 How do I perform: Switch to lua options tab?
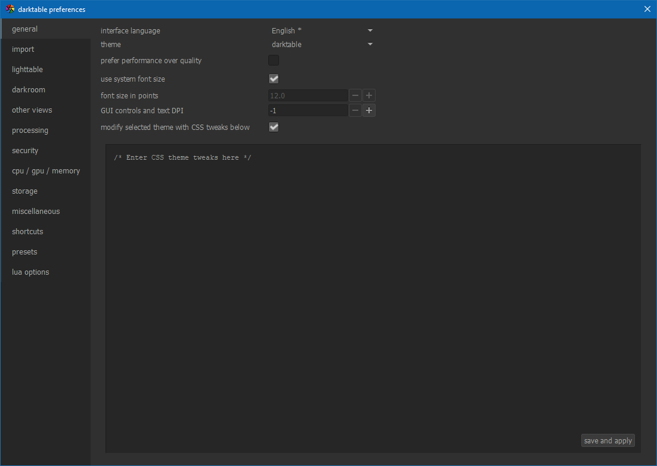coord(45,272)
